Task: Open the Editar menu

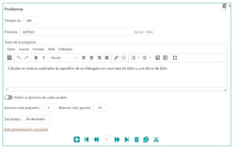Action: [11, 49]
